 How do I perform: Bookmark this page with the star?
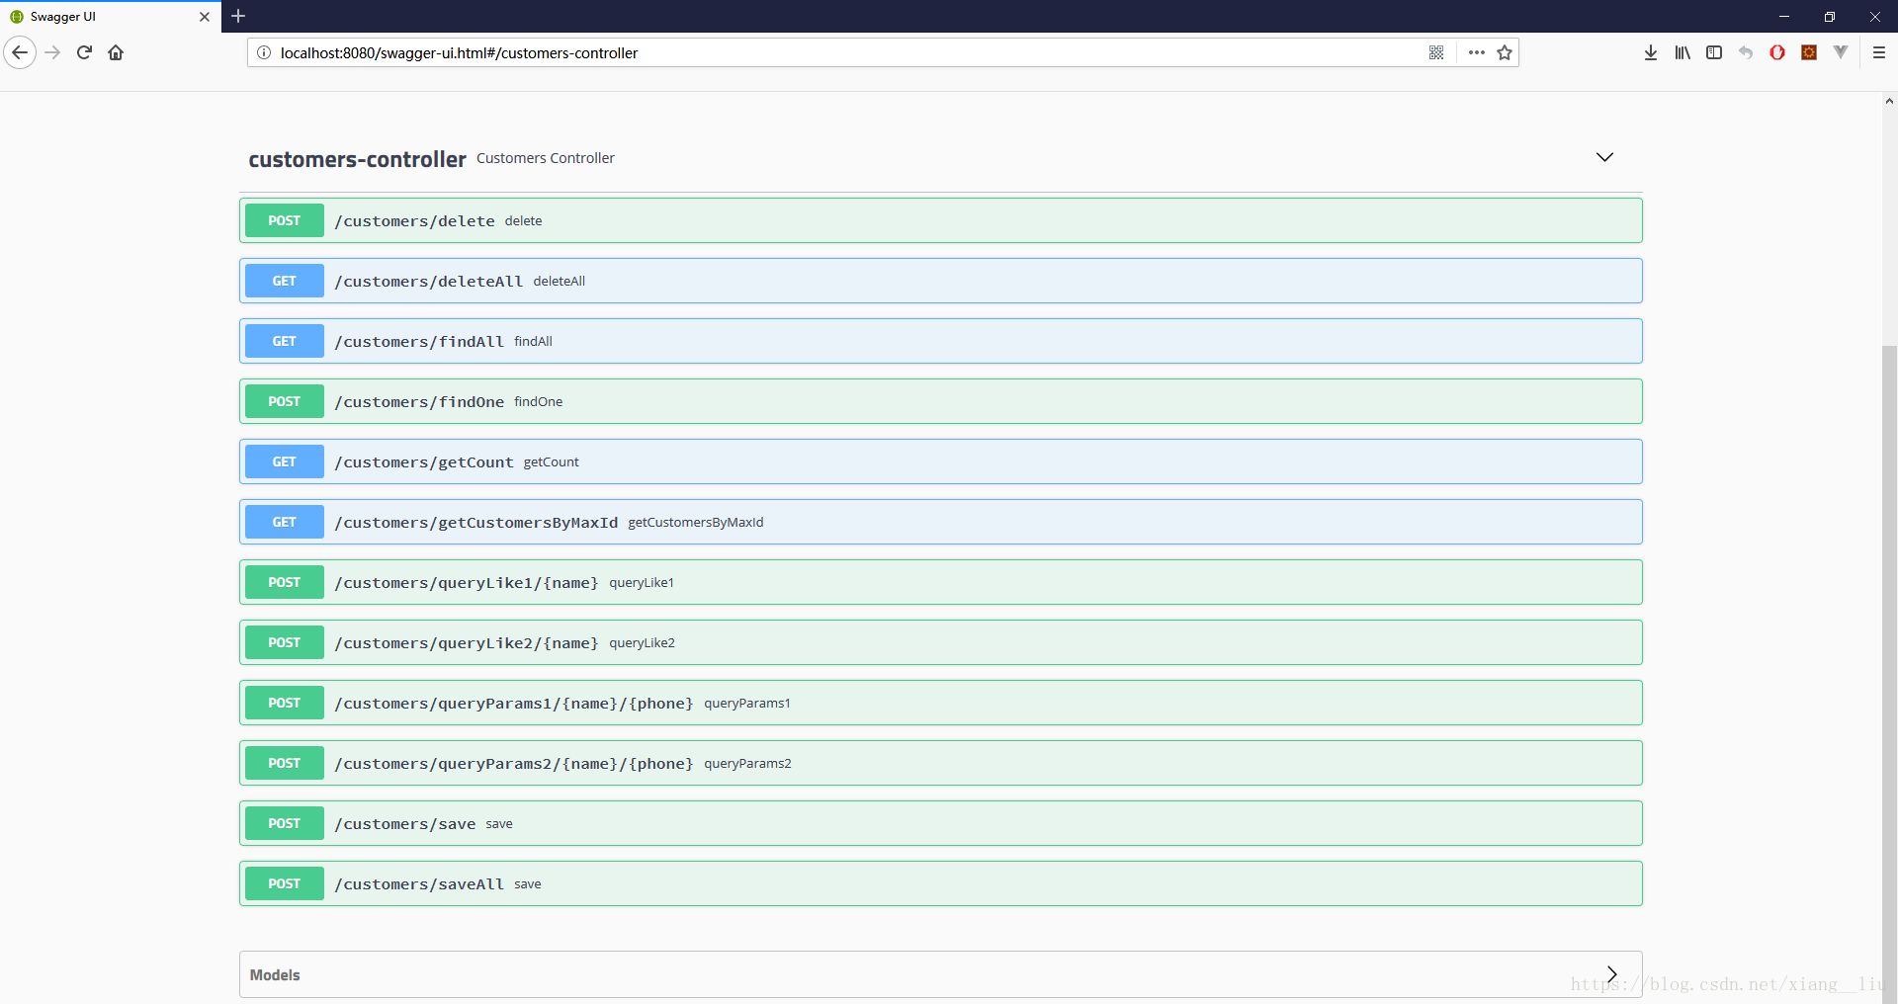point(1505,52)
